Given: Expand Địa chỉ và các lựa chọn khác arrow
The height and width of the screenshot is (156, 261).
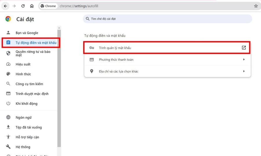Looking at the screenshot, I should [x=244, y=71].
